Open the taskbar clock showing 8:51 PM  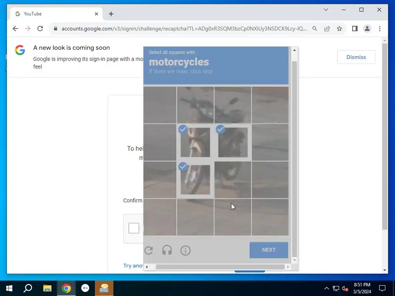point(362,288)
